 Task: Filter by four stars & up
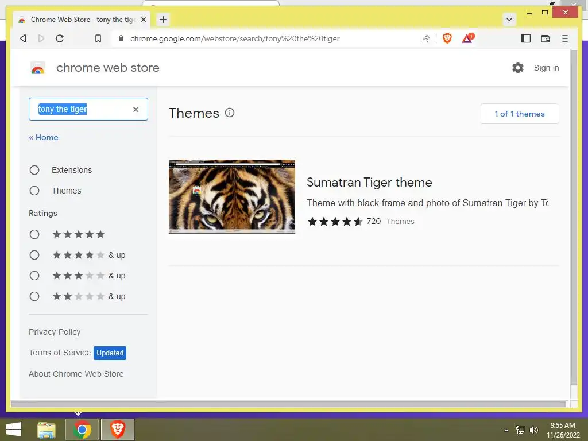(34, 255)
